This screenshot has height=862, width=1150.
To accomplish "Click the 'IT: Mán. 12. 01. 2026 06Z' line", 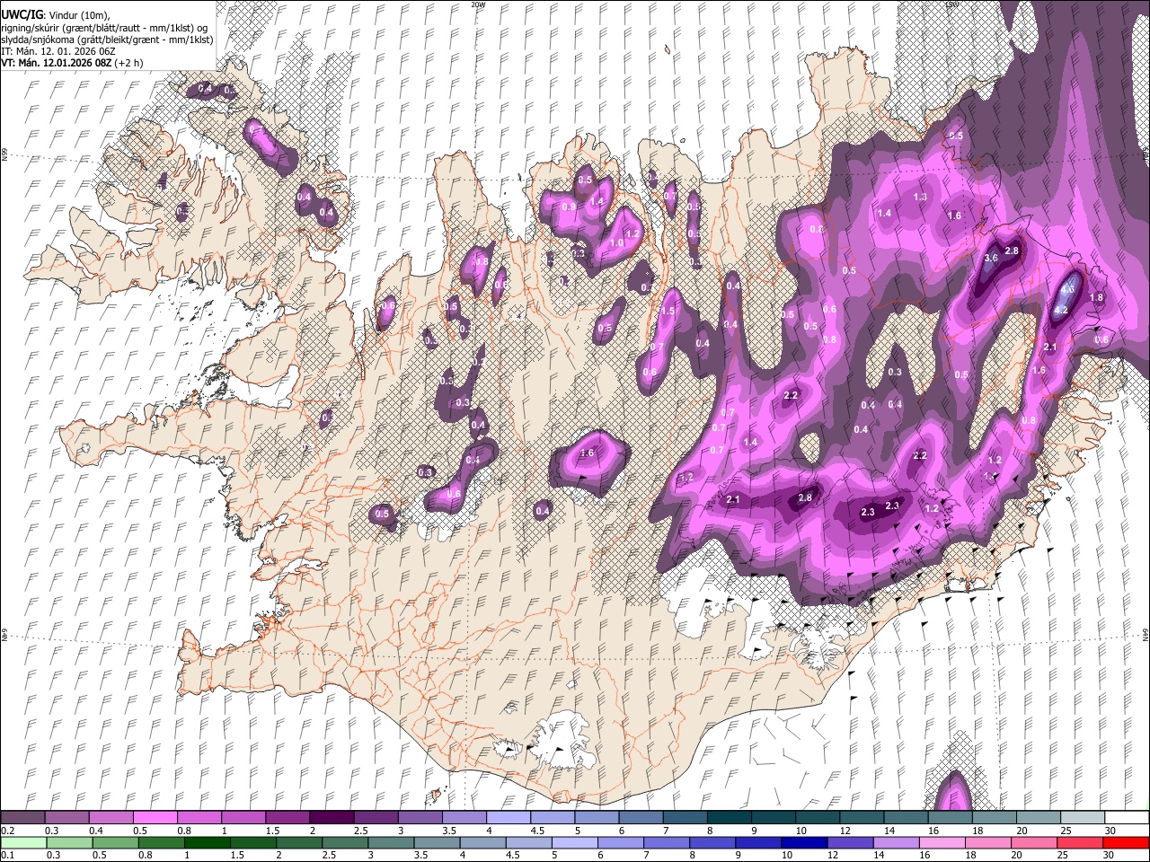I will (58, 51).
